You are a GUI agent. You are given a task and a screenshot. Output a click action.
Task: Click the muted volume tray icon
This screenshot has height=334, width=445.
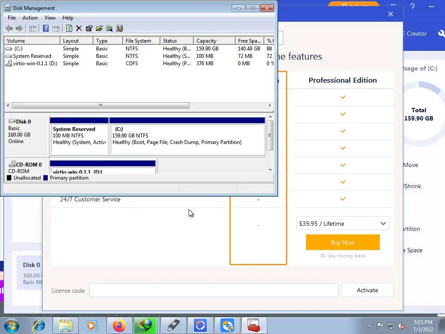click(x=401, y=326)
